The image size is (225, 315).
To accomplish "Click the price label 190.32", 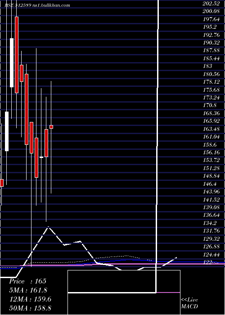I will pyautogui.click(x=211, y=43).
